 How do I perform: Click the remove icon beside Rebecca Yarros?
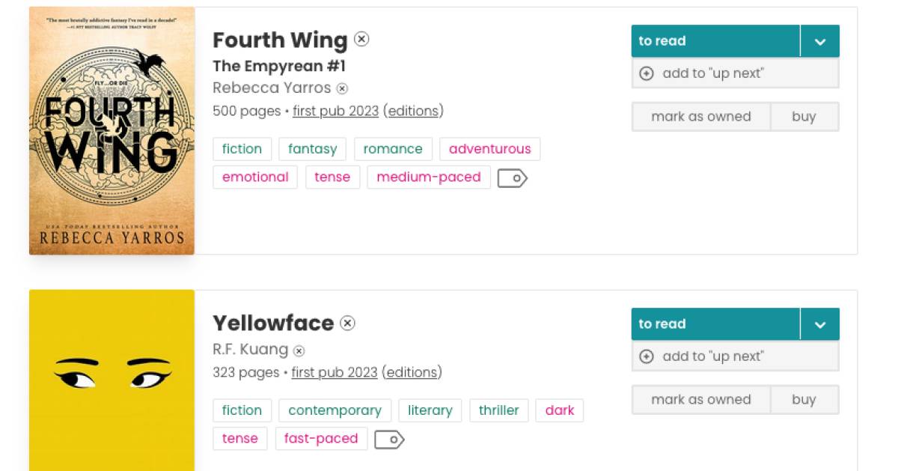click(342, 88)
